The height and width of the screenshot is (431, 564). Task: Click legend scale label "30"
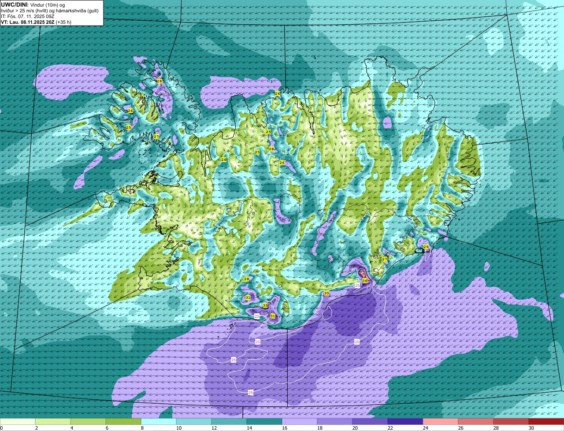[531, 428]
